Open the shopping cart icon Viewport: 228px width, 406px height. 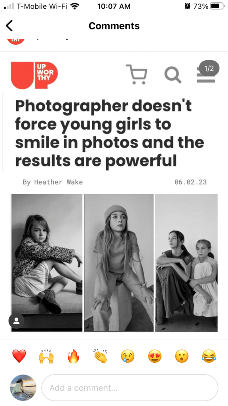[137, 74]
